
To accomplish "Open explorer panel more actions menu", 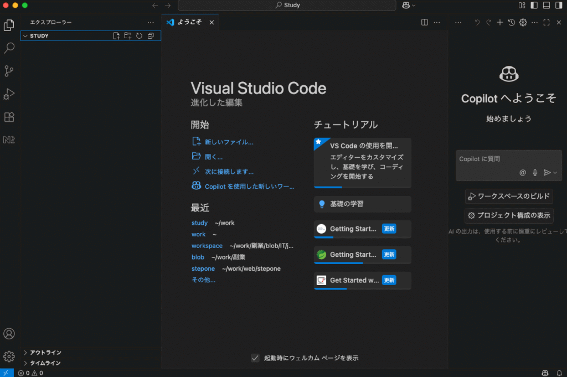I will click(151, 22).
